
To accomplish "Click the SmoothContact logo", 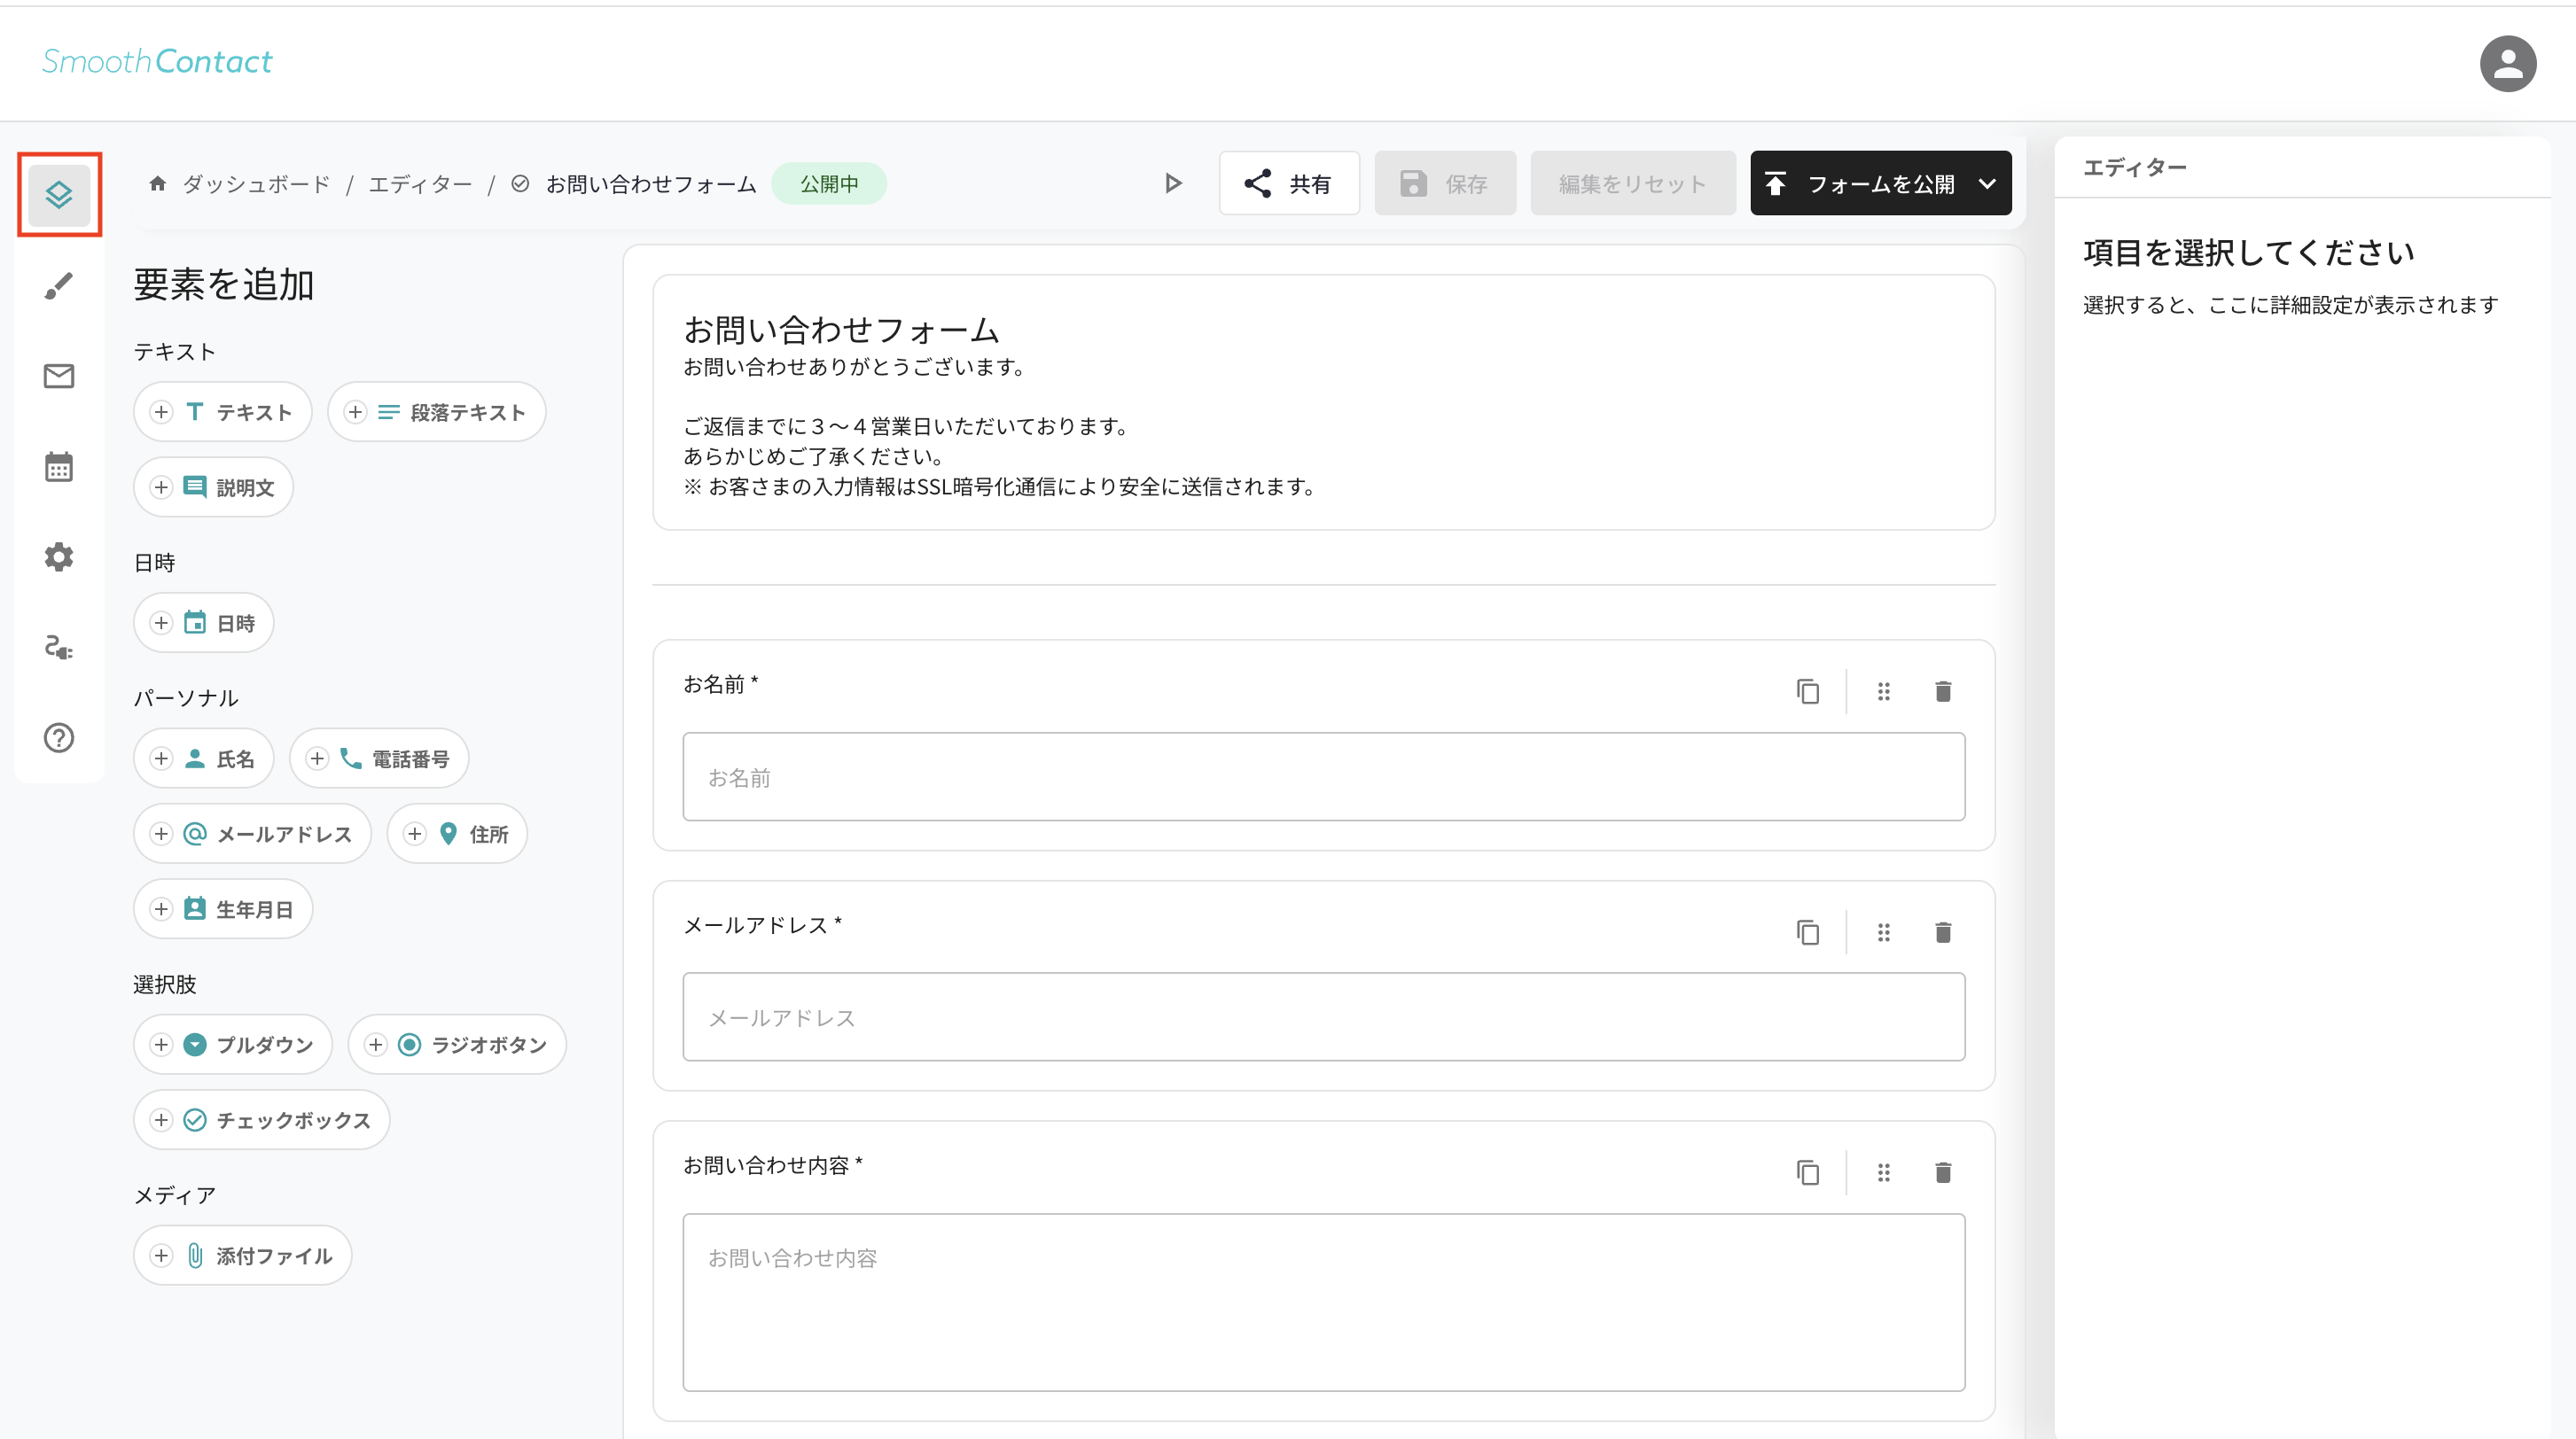I will tap(157, 62).
